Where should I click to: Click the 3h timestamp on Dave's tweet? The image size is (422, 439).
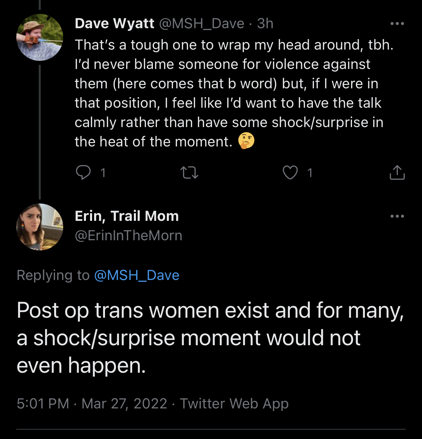[265, 23]
